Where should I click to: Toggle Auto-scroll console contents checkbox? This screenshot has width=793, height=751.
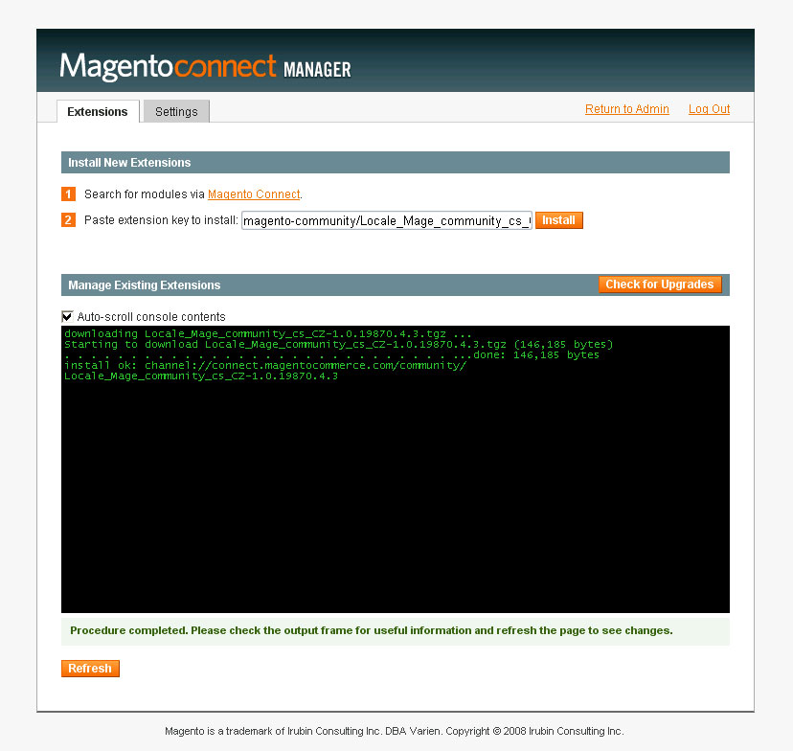click(x=67, y=316)
